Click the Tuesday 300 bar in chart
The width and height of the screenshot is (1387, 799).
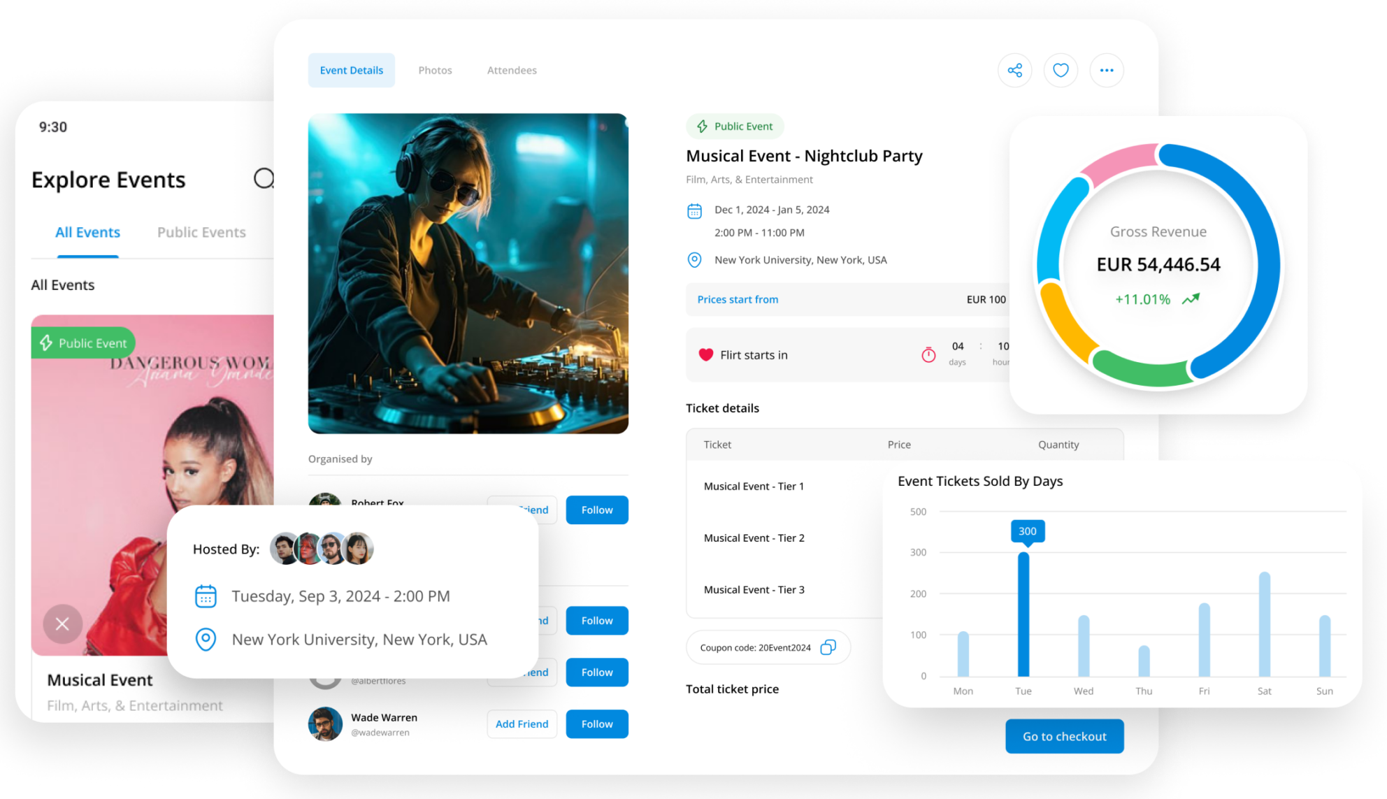[x=1023, y=614]
